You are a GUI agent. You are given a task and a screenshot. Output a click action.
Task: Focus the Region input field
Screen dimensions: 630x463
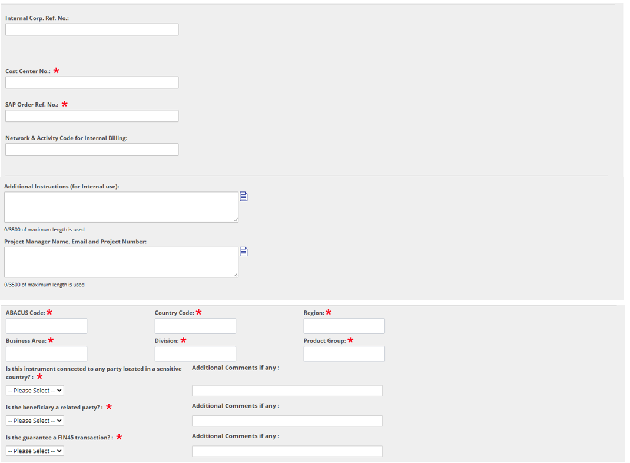tap(344, 326)
